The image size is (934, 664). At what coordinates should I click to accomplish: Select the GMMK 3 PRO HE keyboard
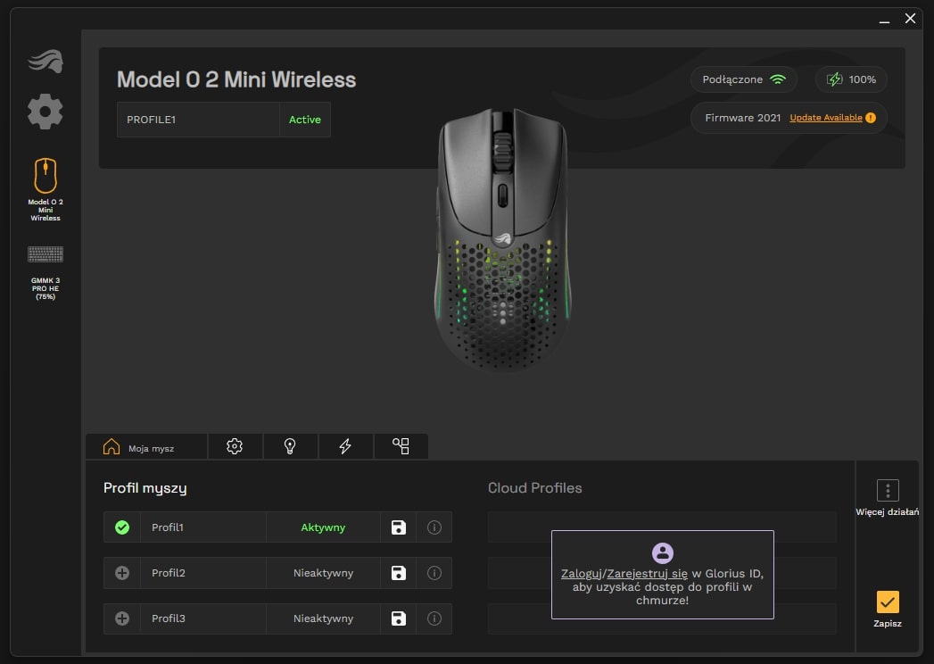[45, 272]
